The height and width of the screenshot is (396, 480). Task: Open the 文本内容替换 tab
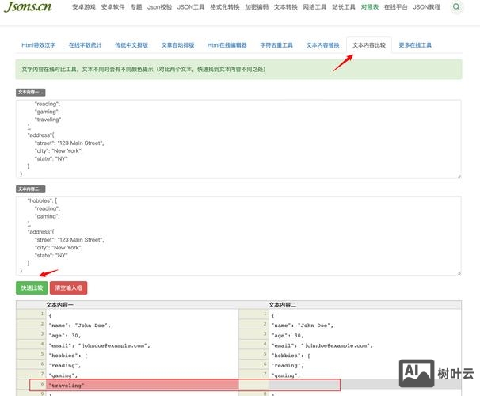(322, 45)
